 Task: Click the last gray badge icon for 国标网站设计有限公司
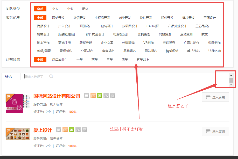[x=113, y=96]
